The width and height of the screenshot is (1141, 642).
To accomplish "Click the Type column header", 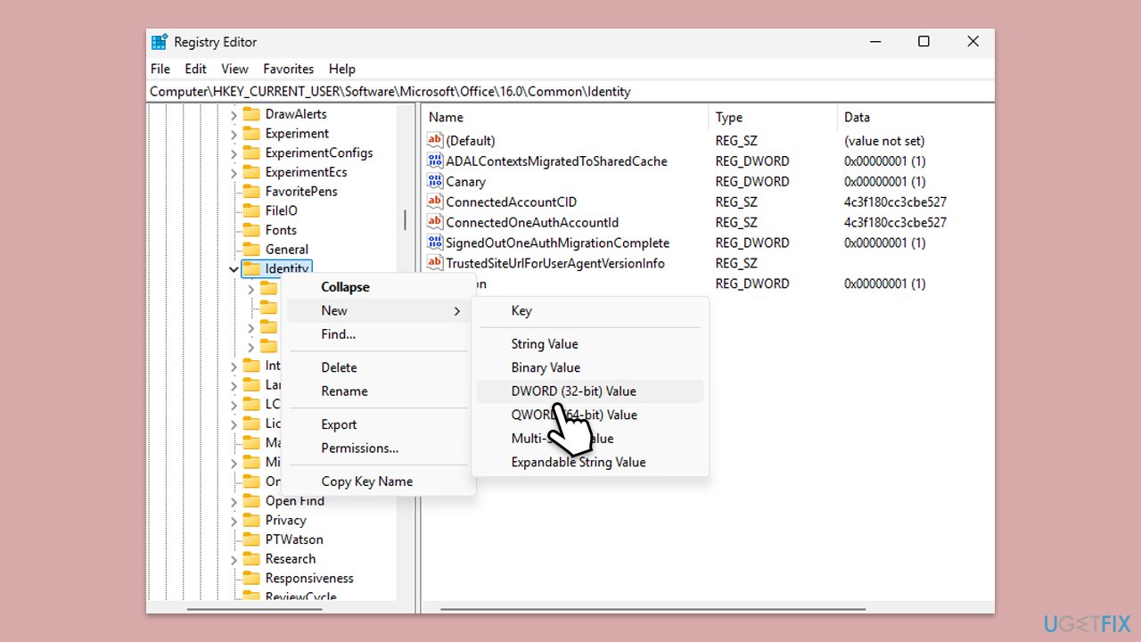I will tap(772, 117).
